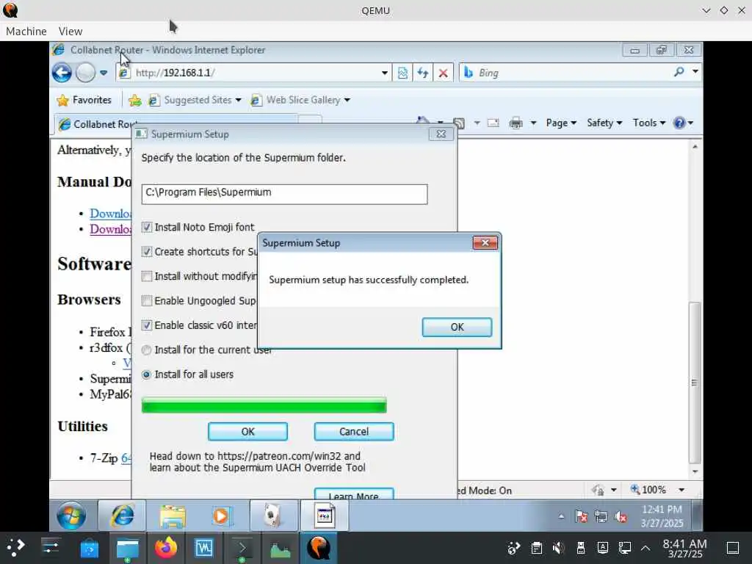Open the Print options dropdown arrow
752x564 pixels.
pyautogui.click(x=533, y=123)
